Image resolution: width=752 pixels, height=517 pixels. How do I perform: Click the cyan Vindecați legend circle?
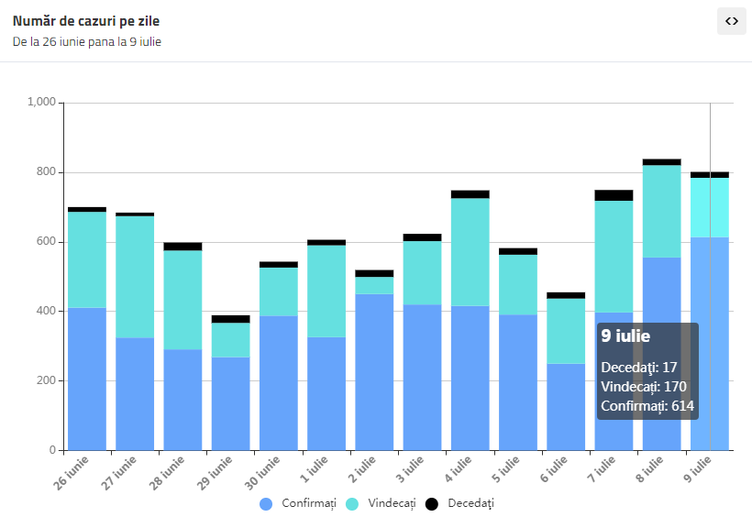coord(352,504)
